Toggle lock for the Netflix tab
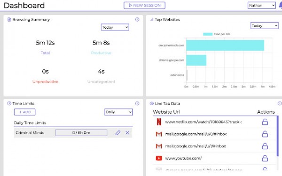Viewport: 282px width, 176px height. click(x=265, y=122)
